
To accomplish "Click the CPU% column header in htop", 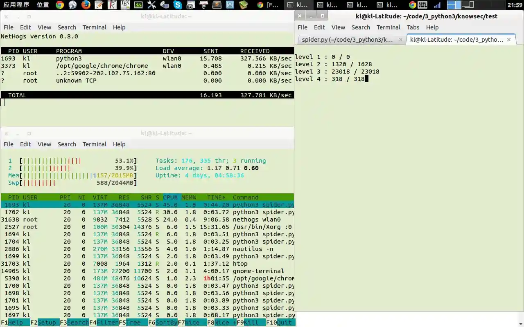I will [x=170, y=197].
